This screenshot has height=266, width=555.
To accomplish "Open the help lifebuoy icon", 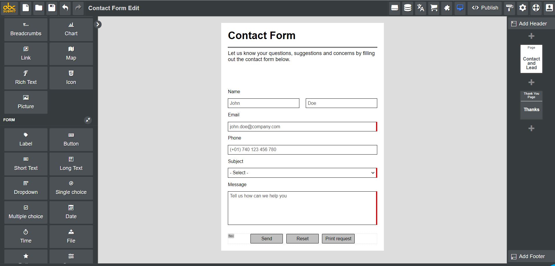I will [x=536, y=8].
